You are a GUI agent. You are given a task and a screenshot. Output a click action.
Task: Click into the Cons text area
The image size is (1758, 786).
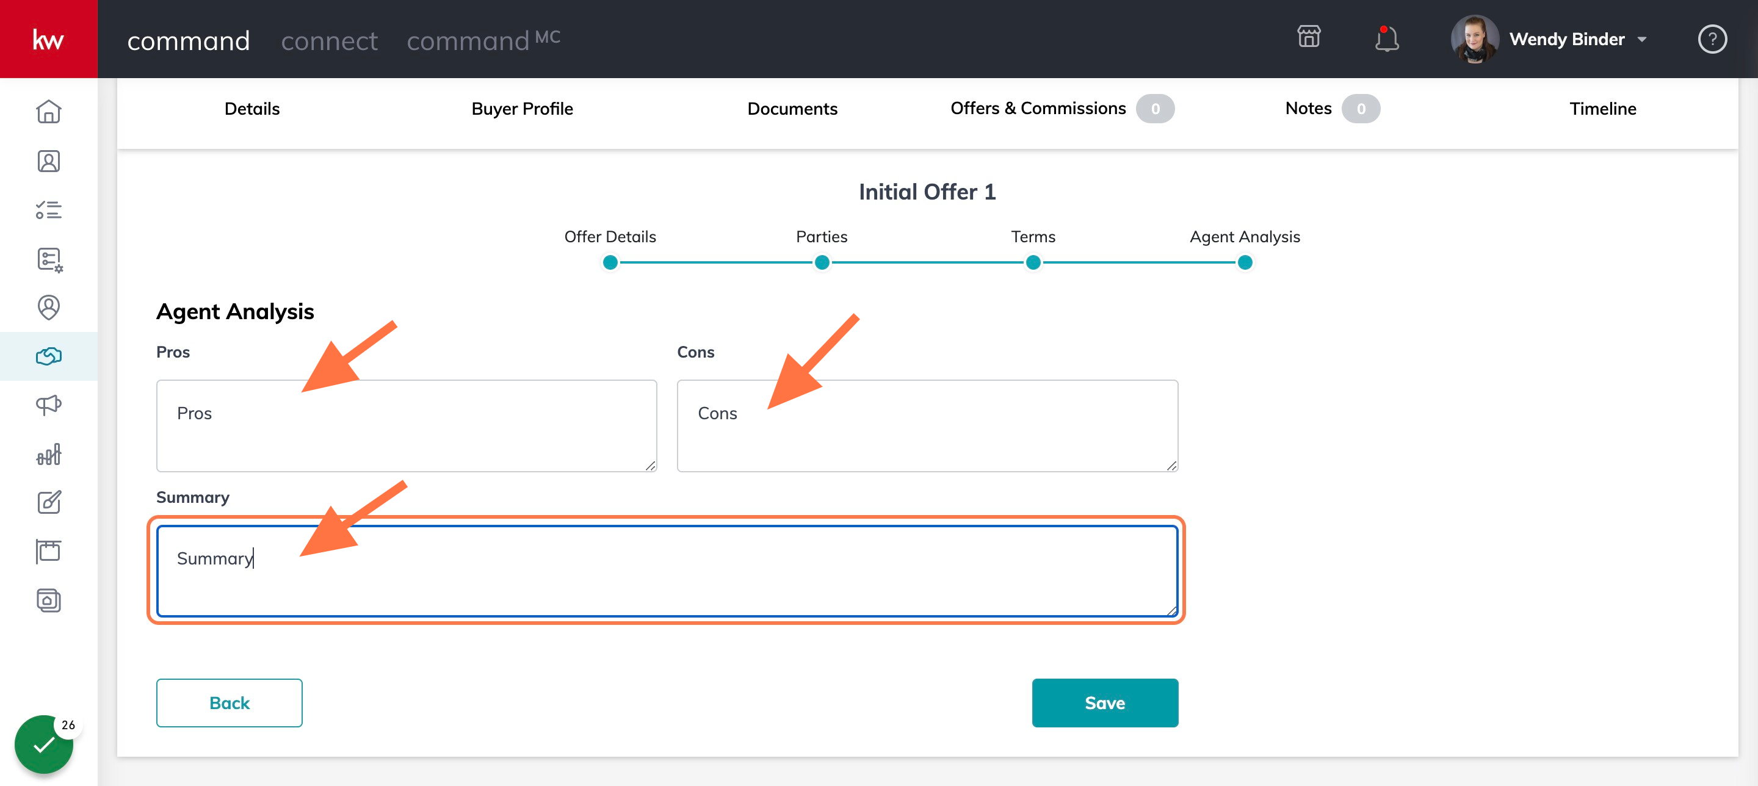(x=927, y=426)
